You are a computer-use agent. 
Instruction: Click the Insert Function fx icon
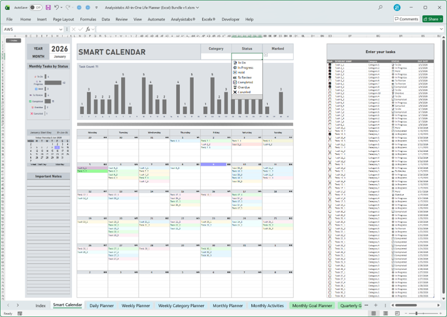(88, 29)
